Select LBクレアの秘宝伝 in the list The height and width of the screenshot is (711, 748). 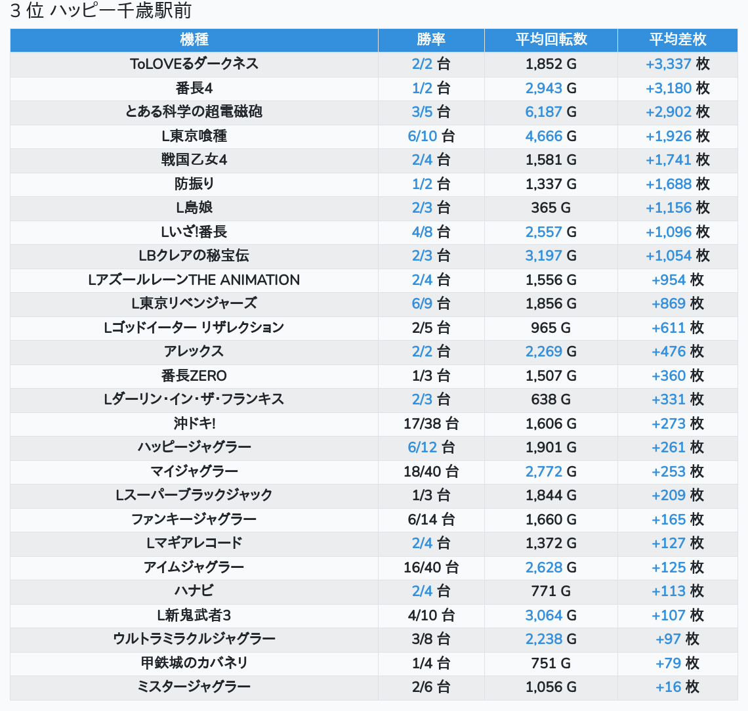click(x=194, y=256)
